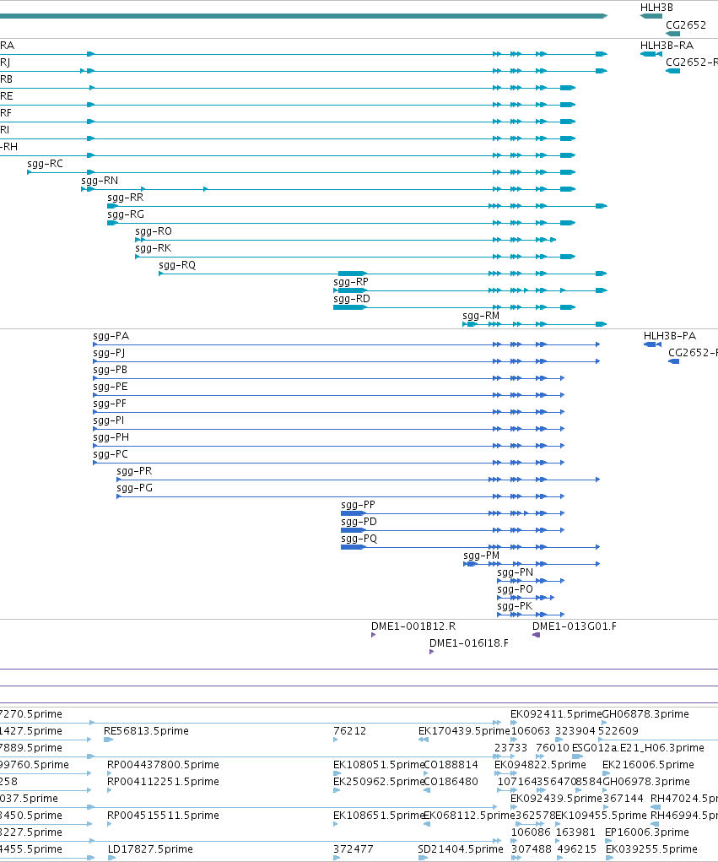The width and height of the screenshot is (718, 862).
Task: Select the sgg-PC protein label
Action: tap(111, 454)
